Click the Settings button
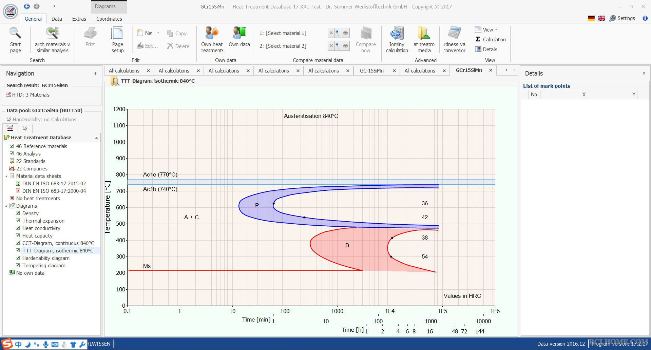Screen dimensions: 651x350 [622, 18]
